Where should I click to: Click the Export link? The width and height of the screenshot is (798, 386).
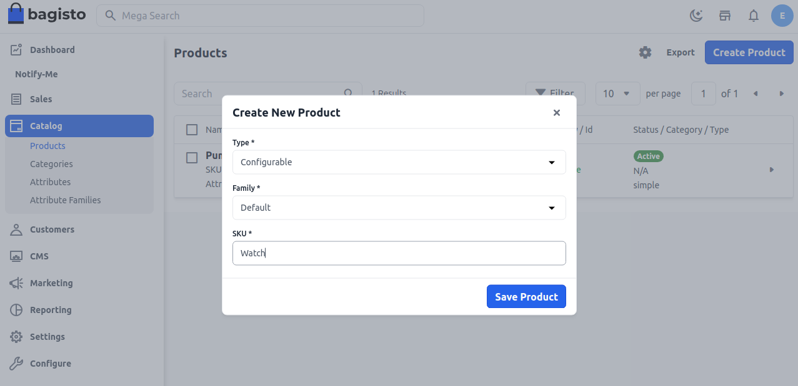[680, 52]
